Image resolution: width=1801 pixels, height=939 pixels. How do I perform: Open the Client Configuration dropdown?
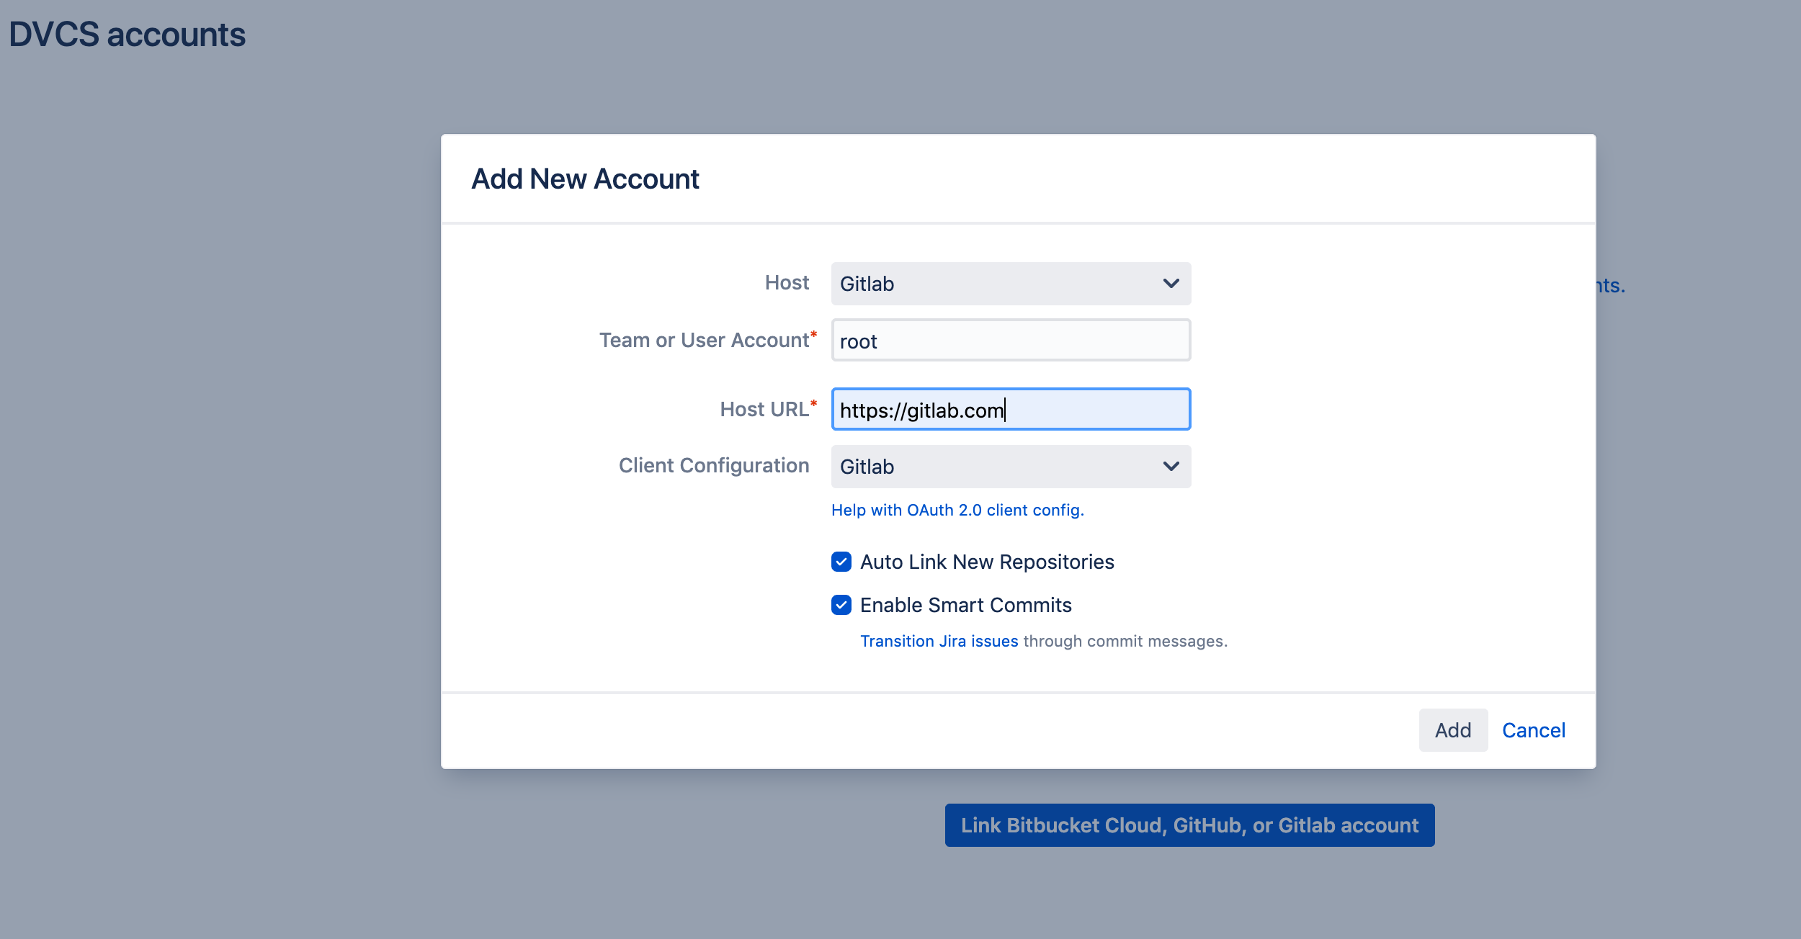(x=1011, y=467)
